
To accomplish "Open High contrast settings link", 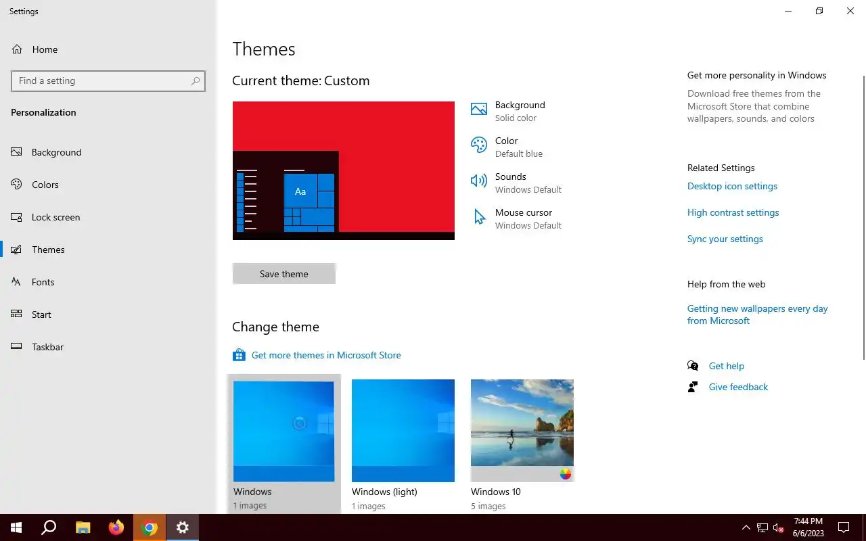I will pos(733,212).
